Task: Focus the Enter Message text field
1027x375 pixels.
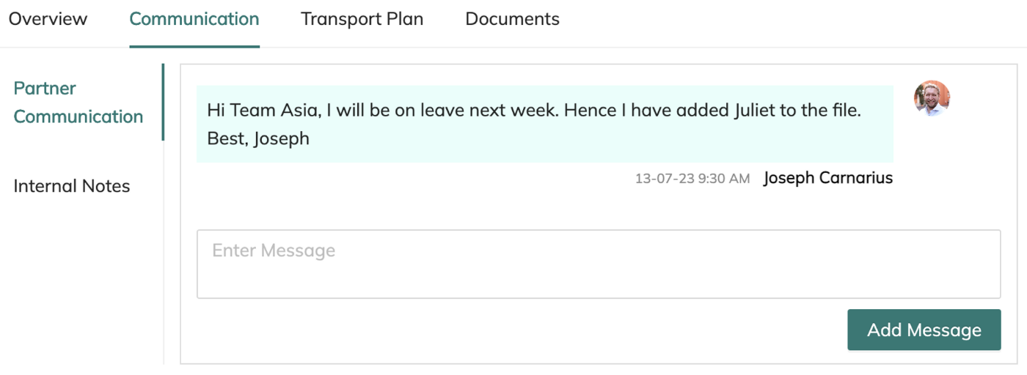Action: click(598, 264)
